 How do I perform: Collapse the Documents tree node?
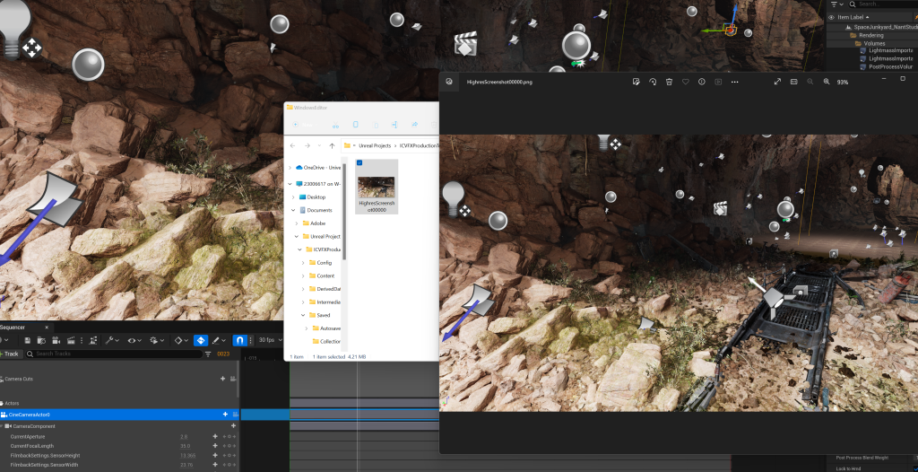(293, 210)
